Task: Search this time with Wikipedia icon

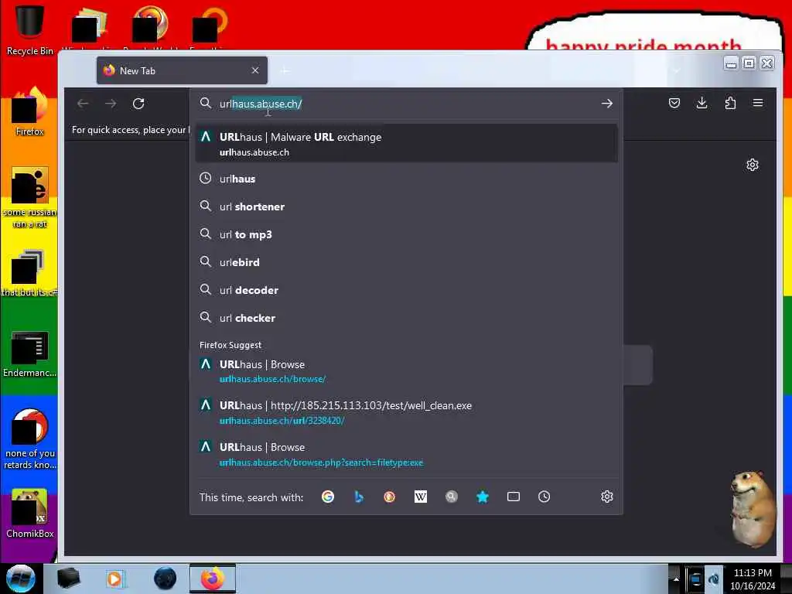Action: pos(420,497)
